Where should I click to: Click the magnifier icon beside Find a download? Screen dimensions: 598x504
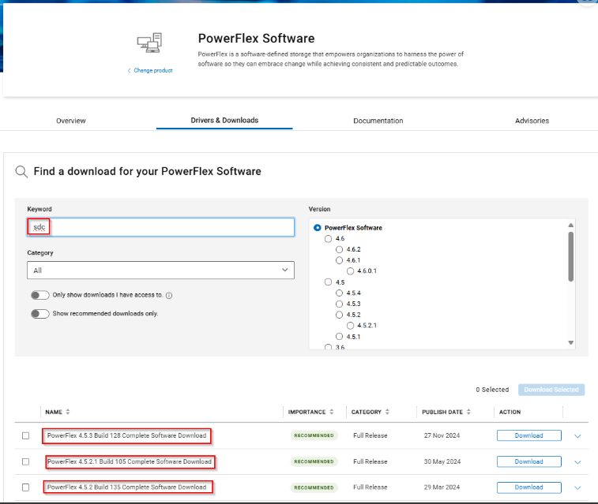(x=21, y=171)
